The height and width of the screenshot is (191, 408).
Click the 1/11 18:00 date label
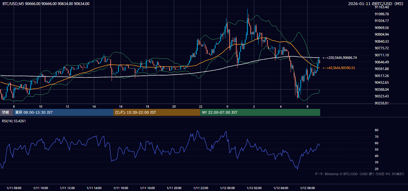click(147, 188)
